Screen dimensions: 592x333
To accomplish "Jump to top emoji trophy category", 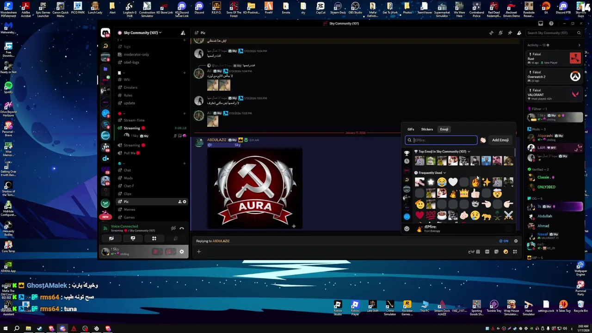I will [407, 153].
